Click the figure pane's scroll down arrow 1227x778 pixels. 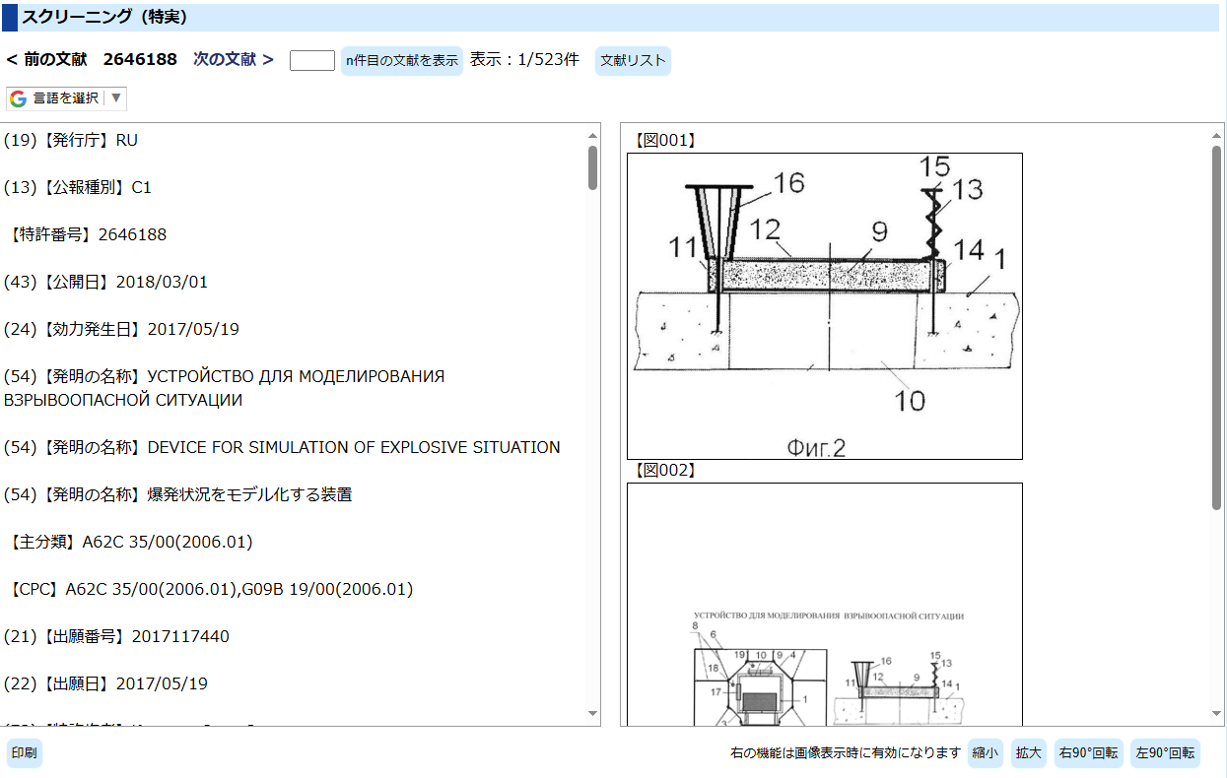tap(1216, 714)
